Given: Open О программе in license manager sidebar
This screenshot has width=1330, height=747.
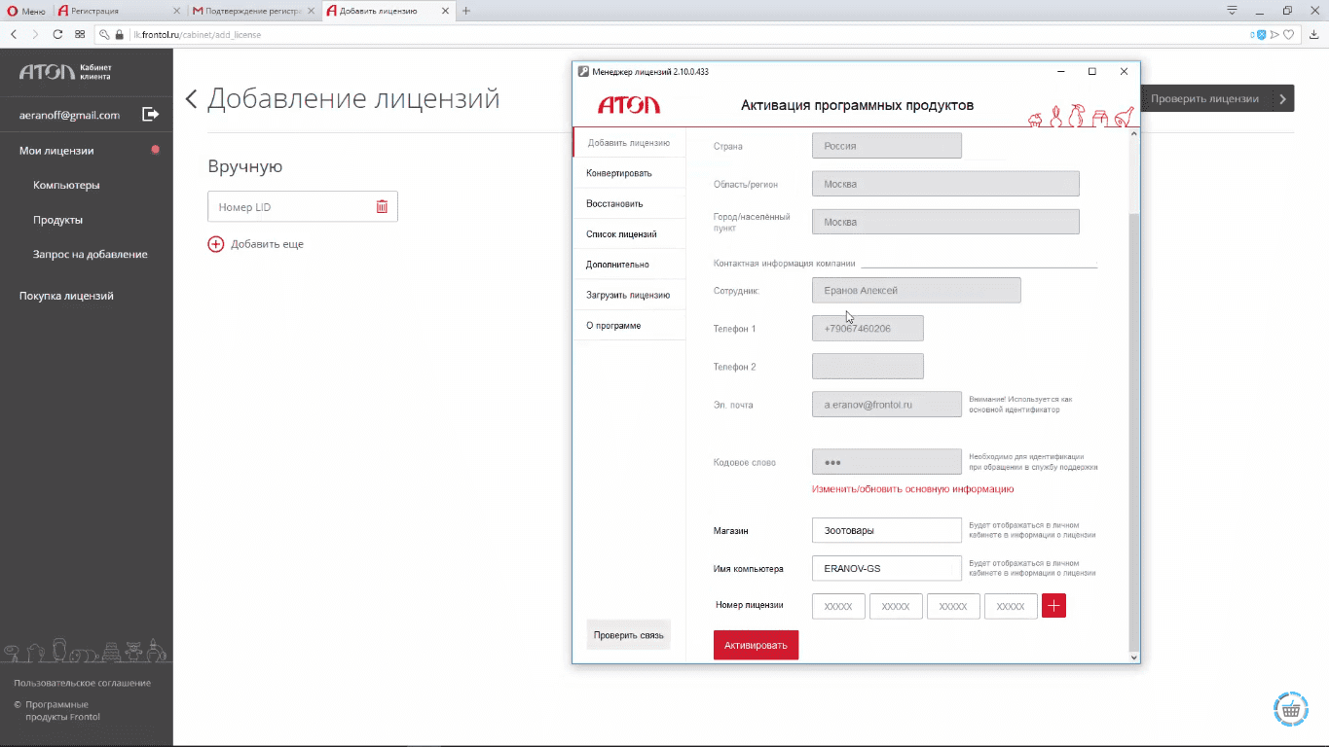Looking at the screenshot, I should (629, 325).
